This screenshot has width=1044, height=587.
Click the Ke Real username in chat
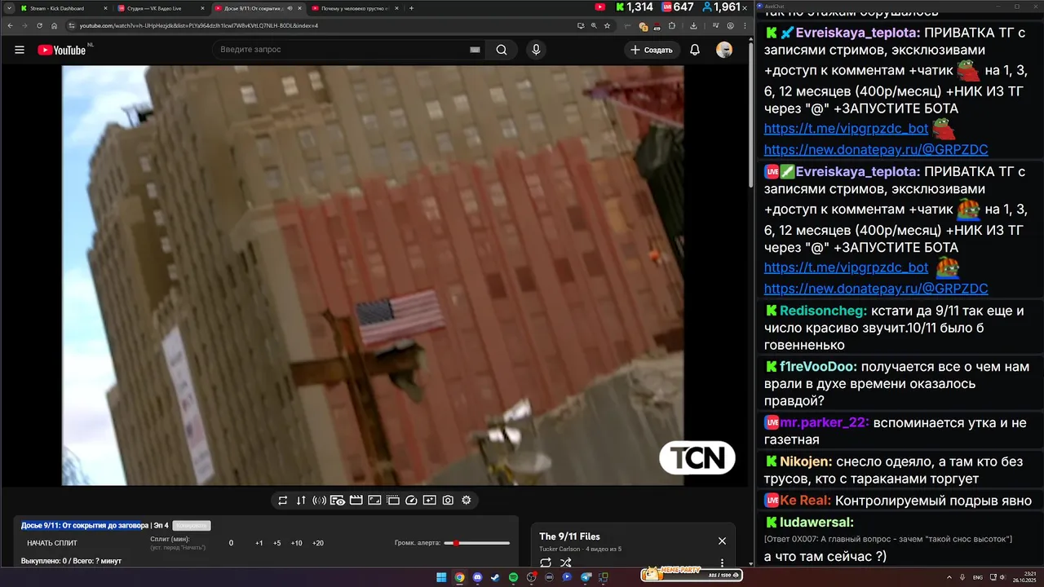click(x=803, y=501)
